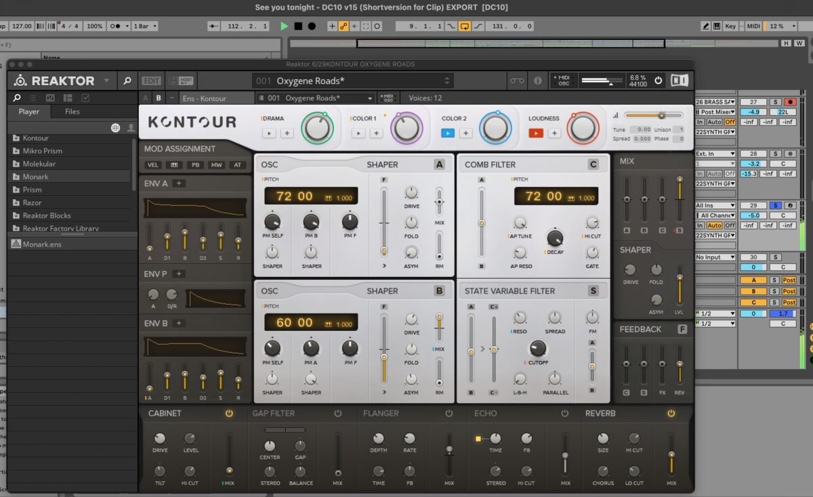Toggle the Off monitor button on track 27

pyautogui.click(x=730, y=122)
